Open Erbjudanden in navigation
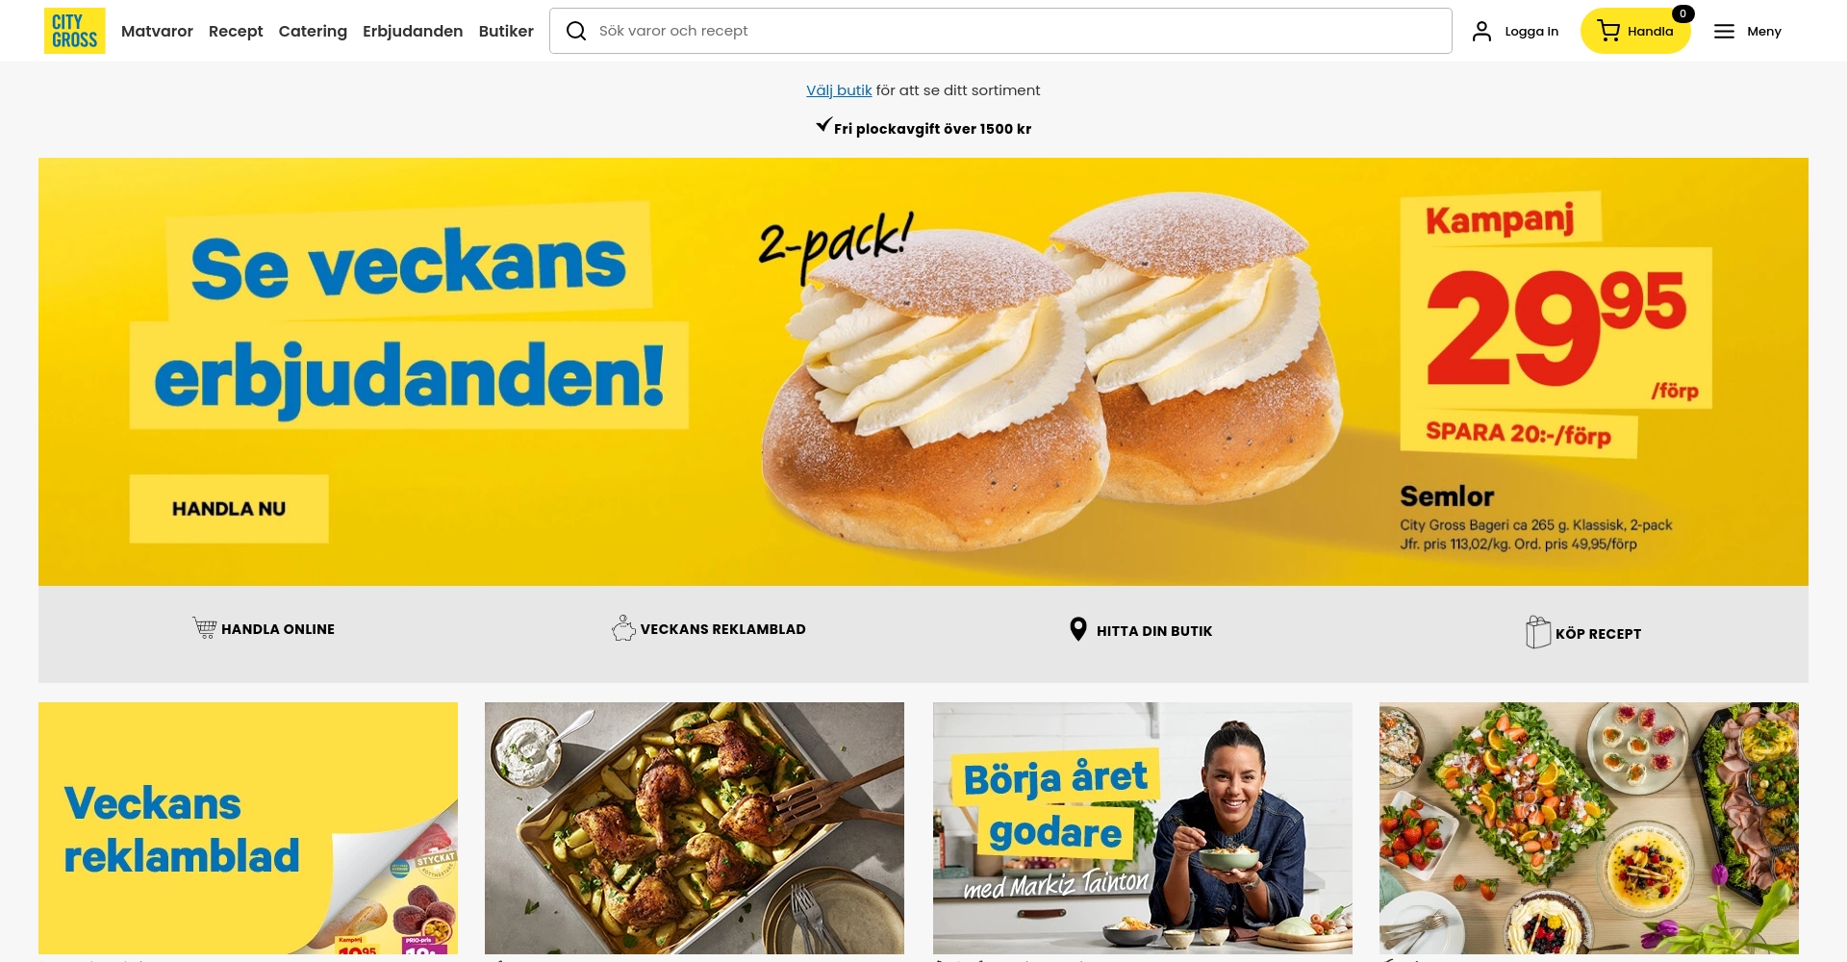The image size is (1847, 962). point(413,31)
